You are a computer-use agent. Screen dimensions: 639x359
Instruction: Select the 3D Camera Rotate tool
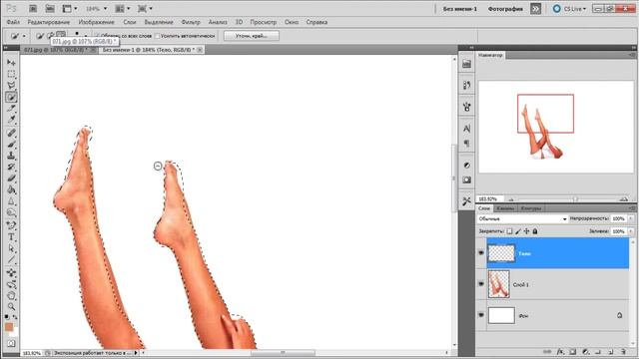[x=11, y=284]
